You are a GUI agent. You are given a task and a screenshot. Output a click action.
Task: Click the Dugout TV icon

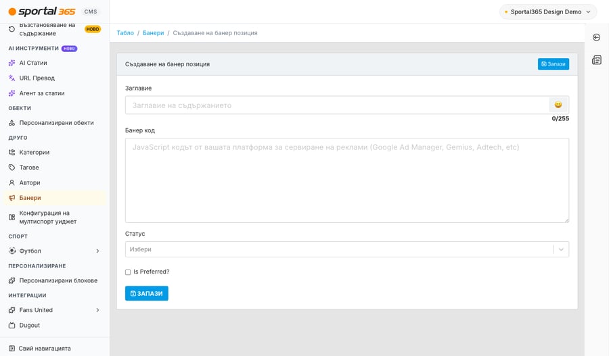pyautogui.click(x=12, y=325)
